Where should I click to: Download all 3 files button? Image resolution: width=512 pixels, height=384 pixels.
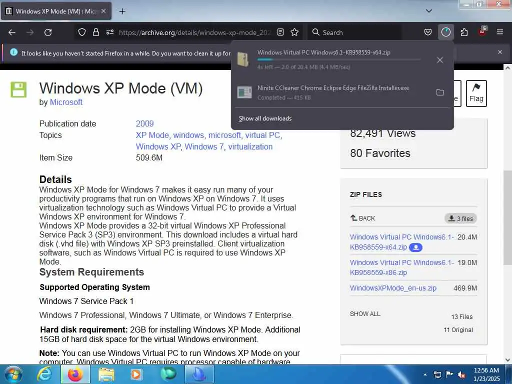coord(460,218)
